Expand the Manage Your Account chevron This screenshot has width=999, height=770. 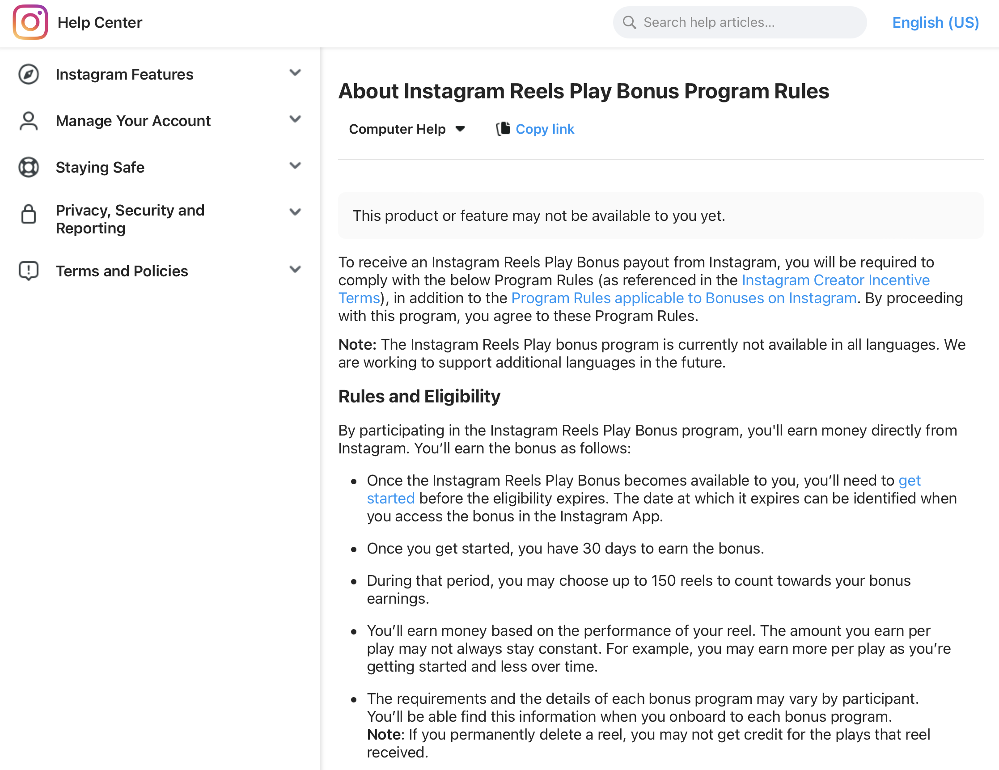point(295,119)
